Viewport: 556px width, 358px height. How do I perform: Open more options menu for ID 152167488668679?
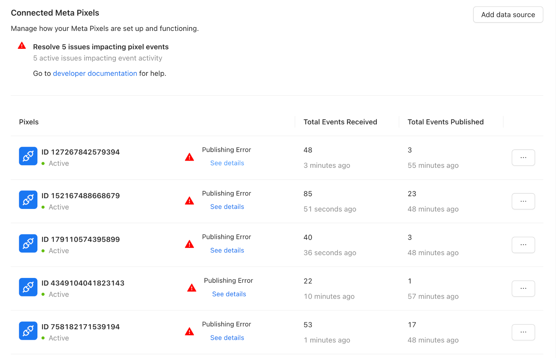pos(523,201)
